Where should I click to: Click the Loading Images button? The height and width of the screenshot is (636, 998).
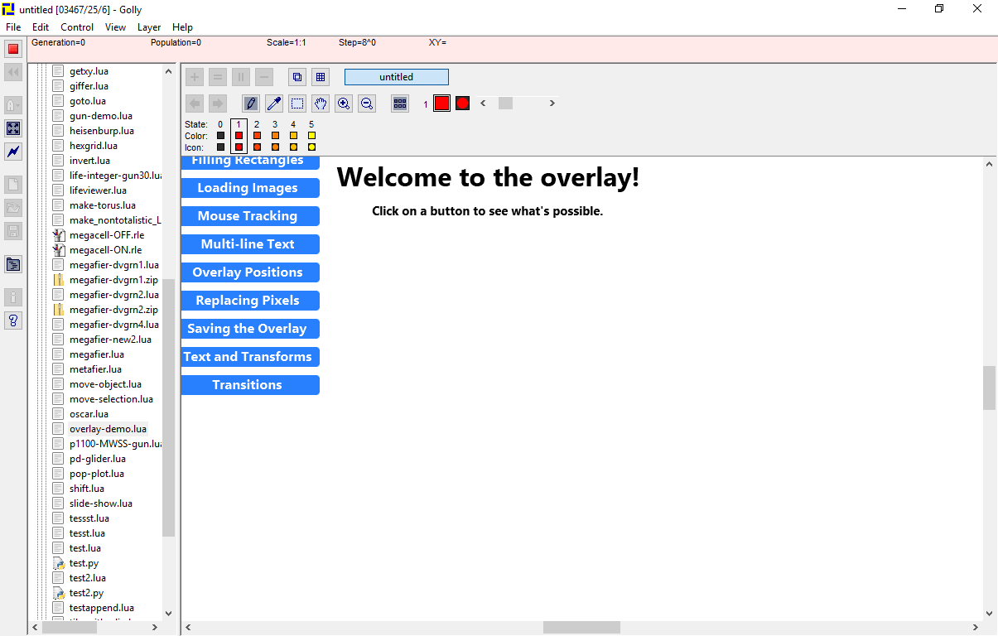click(249, 188)
